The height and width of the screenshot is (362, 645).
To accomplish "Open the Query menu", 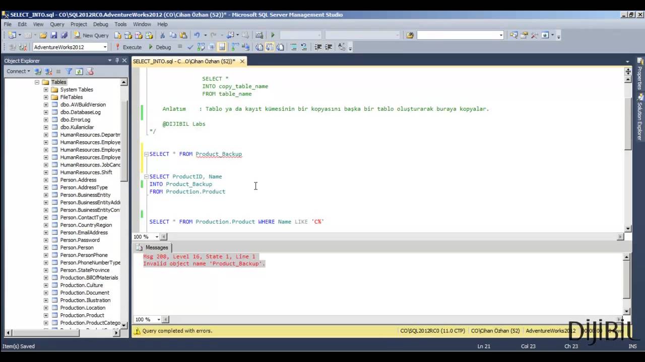I will [57, 24].
